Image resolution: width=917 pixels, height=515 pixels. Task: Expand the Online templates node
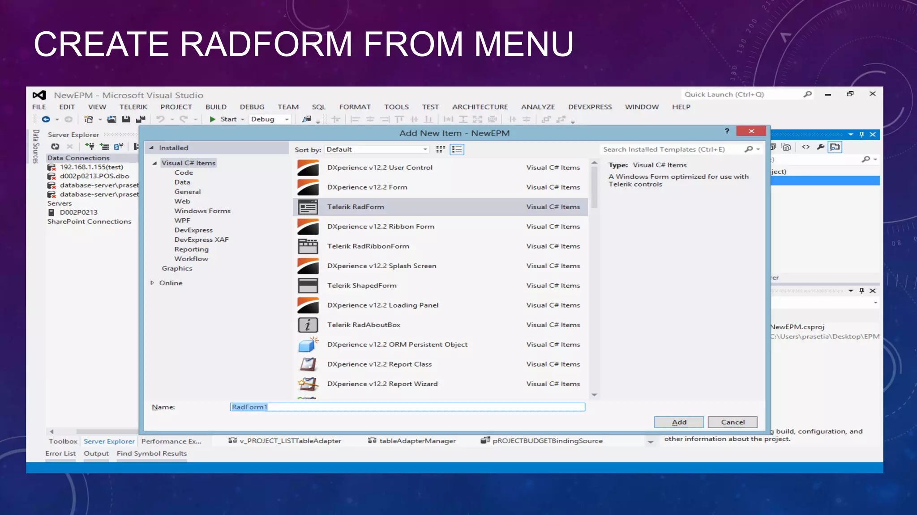153,283
